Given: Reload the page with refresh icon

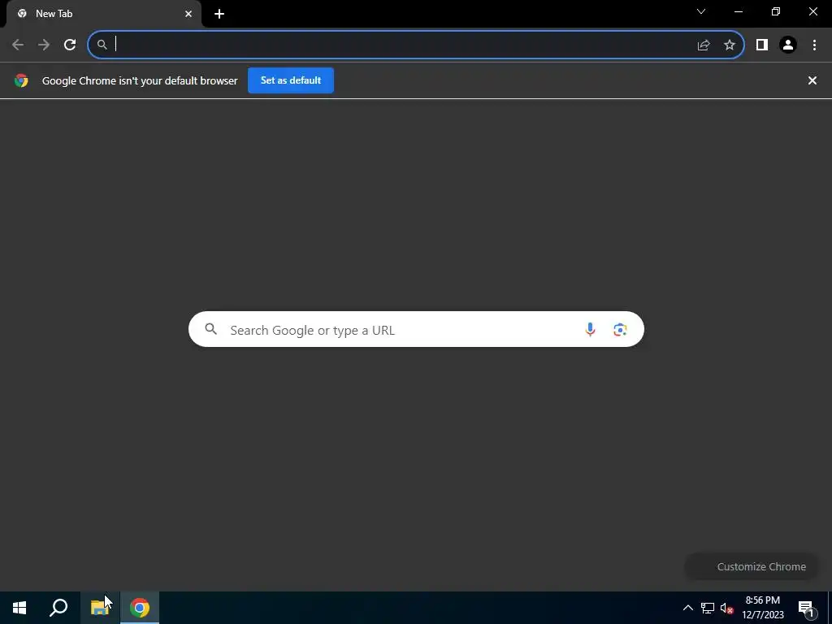Looking at the screenshot, I should (x=70, y=45).
